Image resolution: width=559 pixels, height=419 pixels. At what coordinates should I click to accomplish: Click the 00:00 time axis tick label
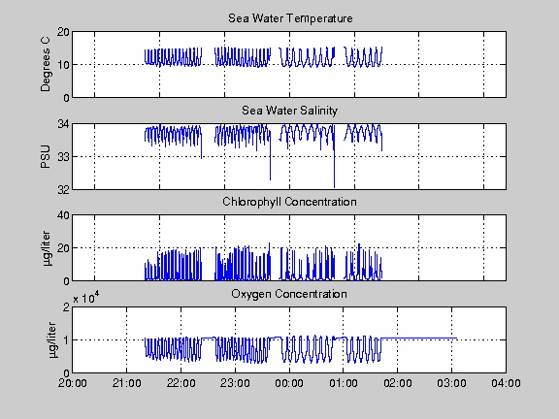289,383
